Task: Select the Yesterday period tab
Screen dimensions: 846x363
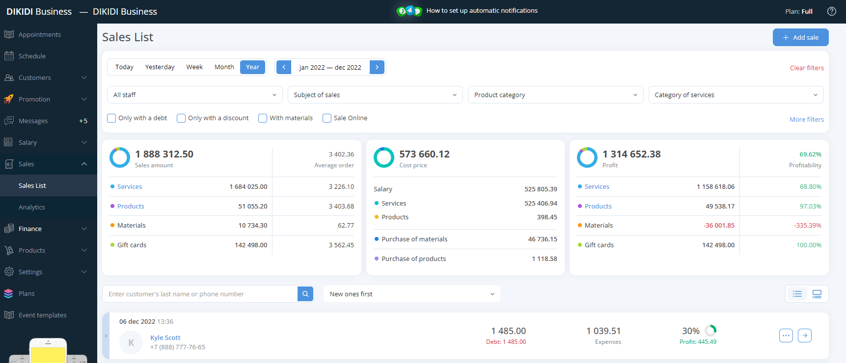Action: pos(160,67)
